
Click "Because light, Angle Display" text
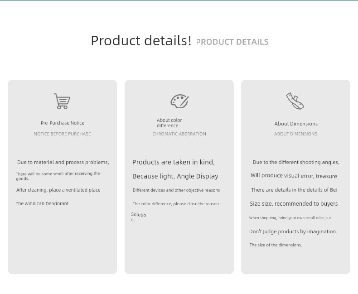coord(175,176)
